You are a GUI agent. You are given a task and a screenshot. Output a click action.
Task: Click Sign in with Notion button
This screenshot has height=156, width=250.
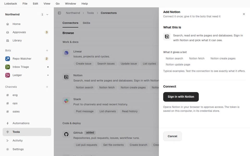point(181,97)
